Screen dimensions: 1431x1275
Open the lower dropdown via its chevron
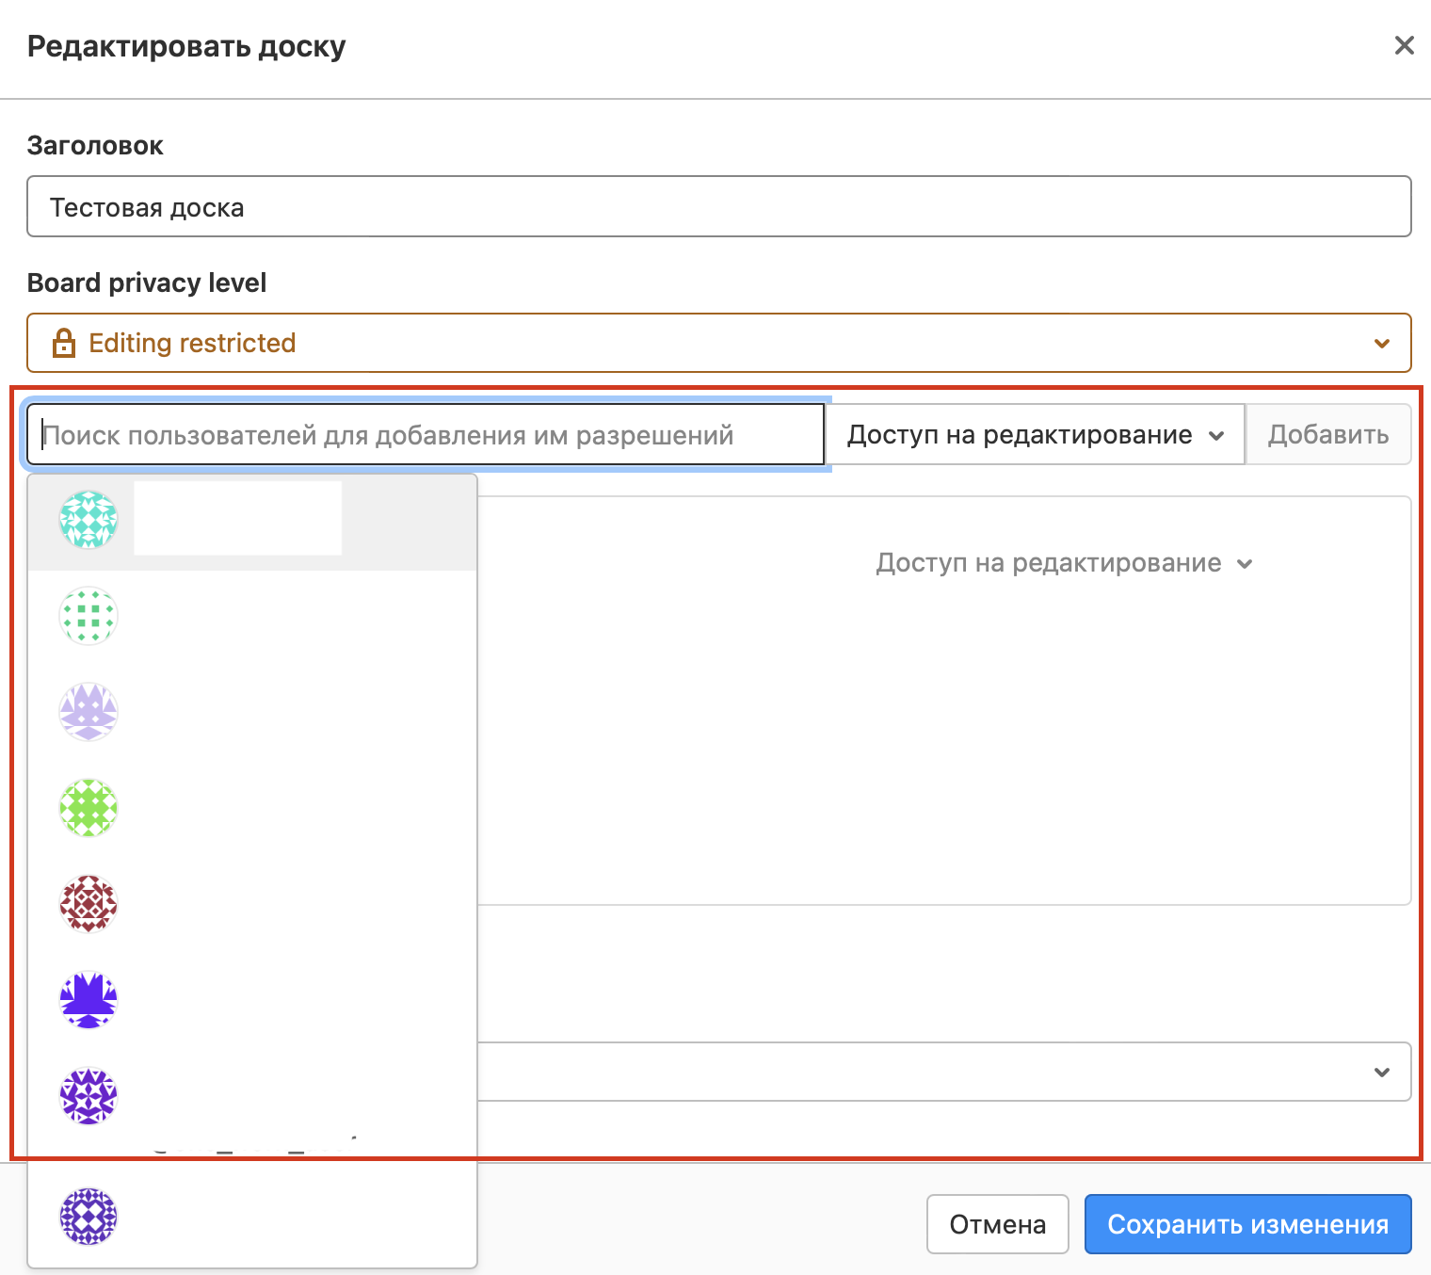pos(1381,1072)
